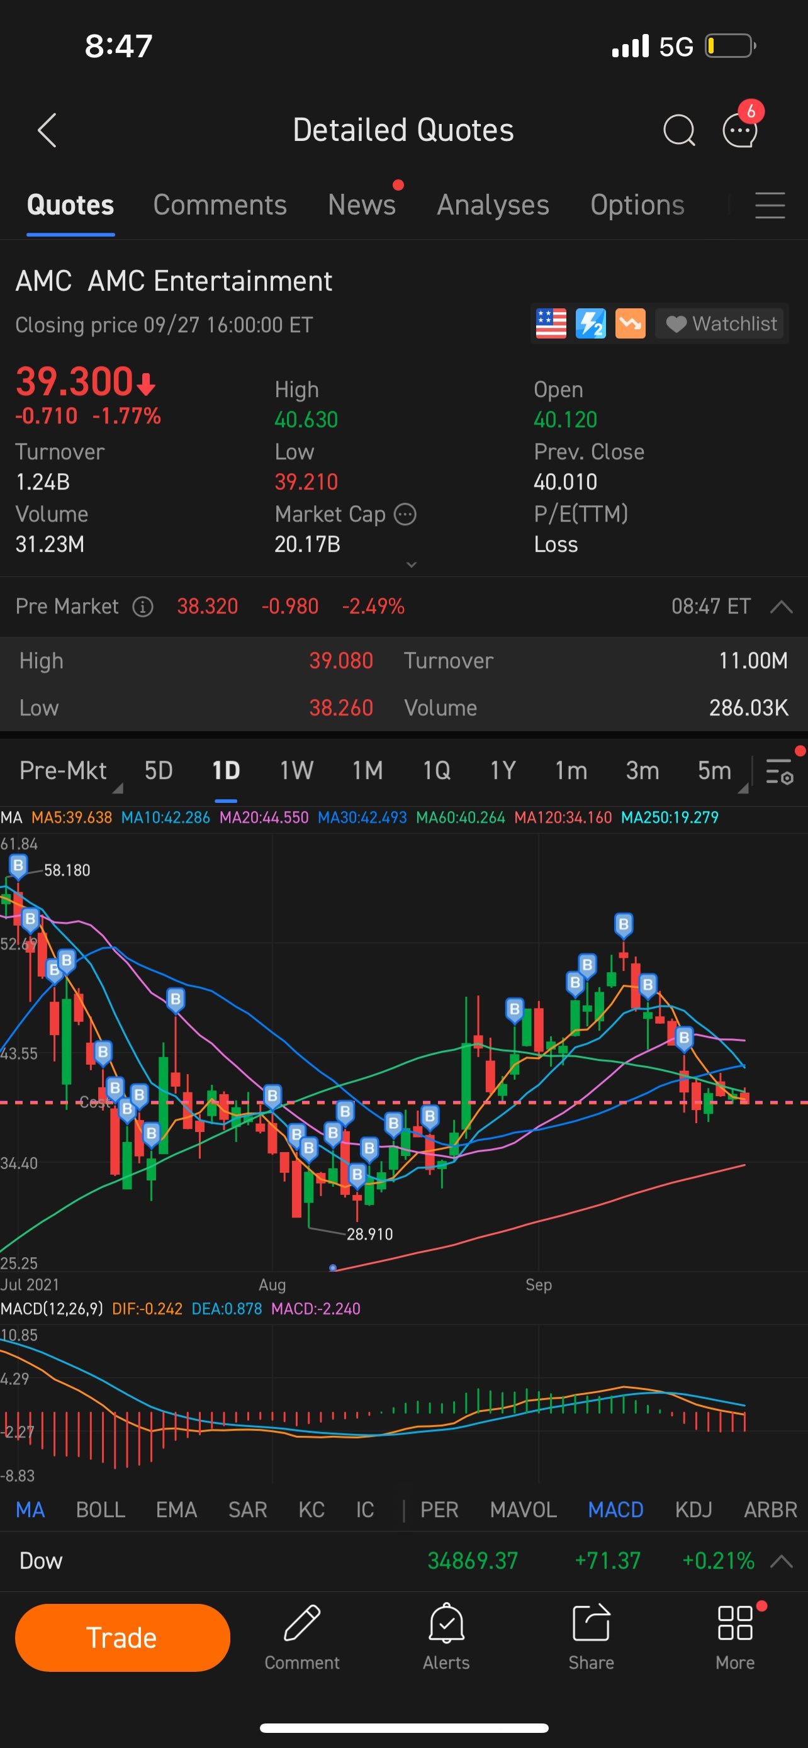Select the 3m minute interval
Screen dimensions: 808x1748
[642, 771]
